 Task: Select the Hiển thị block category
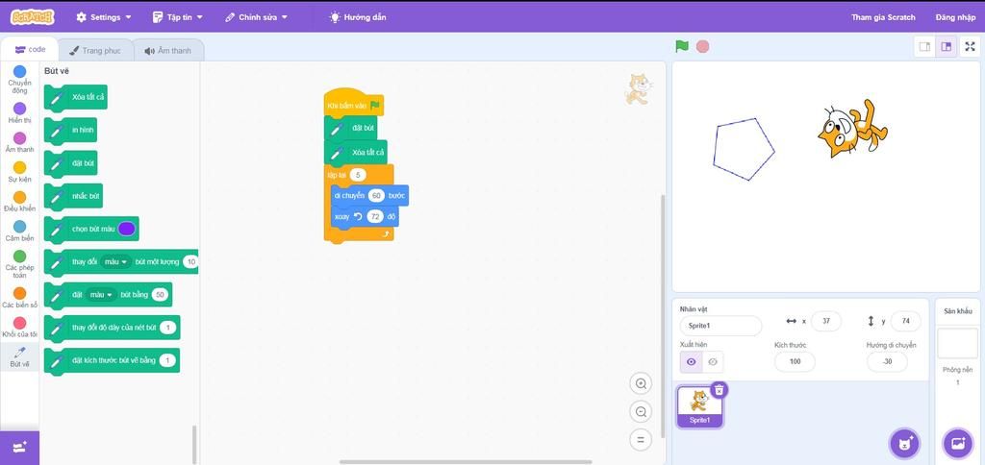[19, 113]
